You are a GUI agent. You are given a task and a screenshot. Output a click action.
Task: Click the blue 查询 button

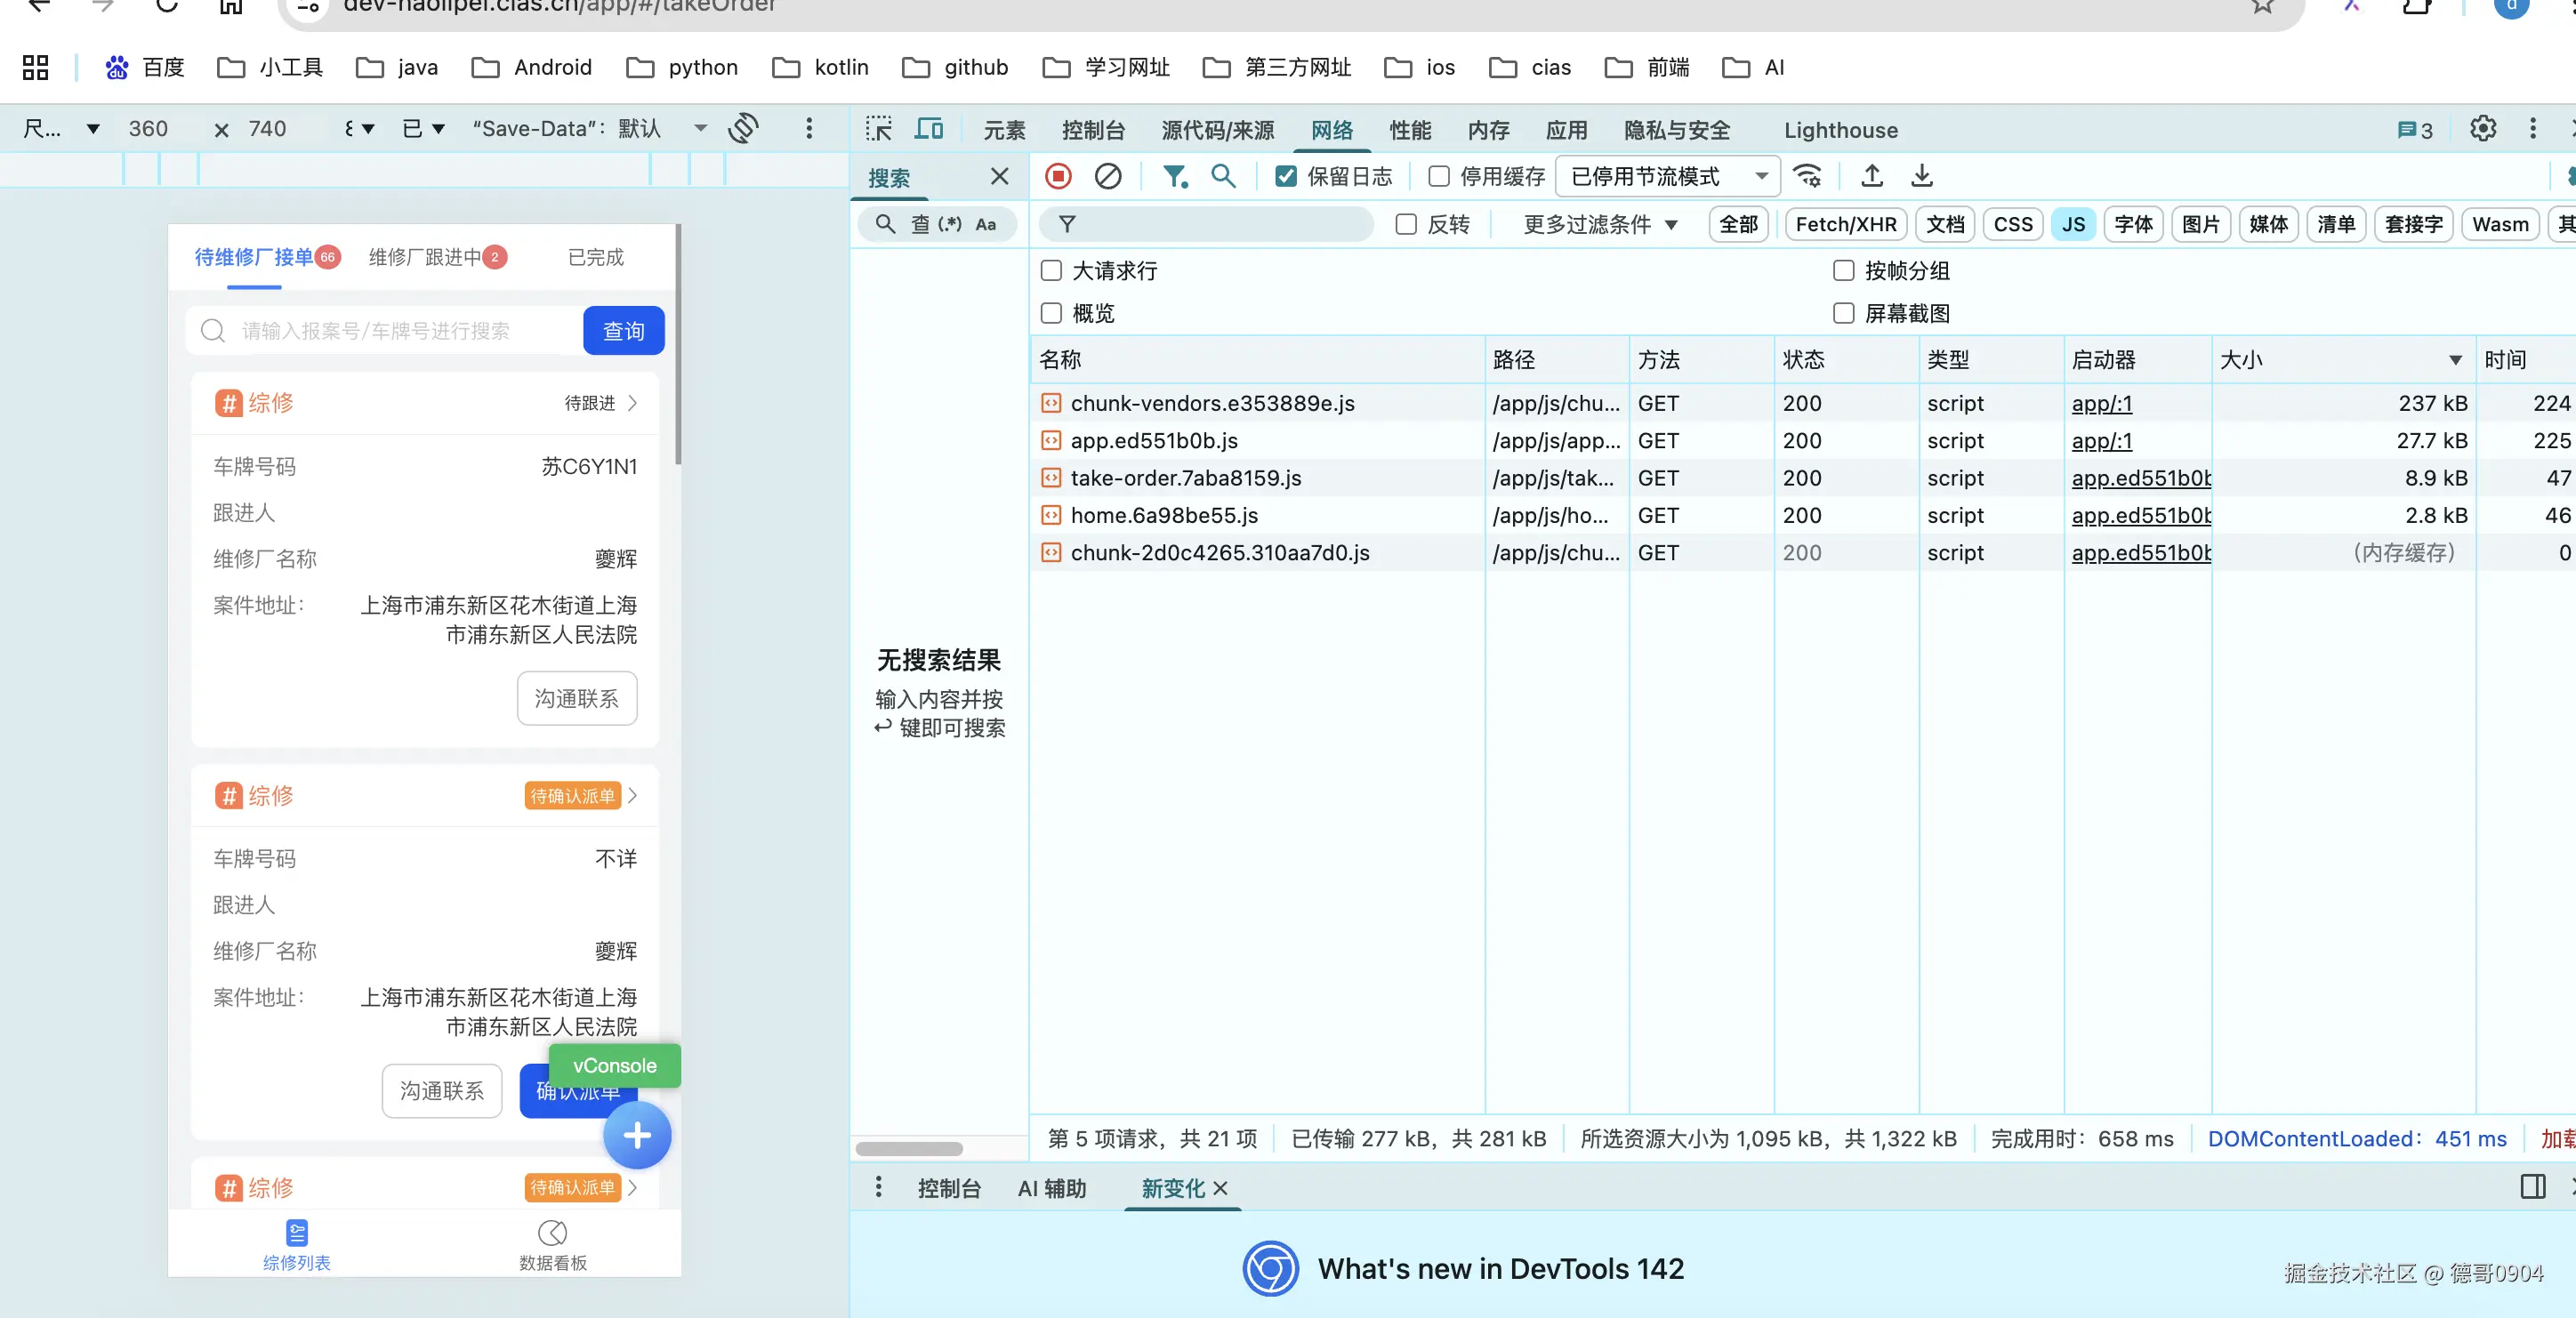[623, 330]
